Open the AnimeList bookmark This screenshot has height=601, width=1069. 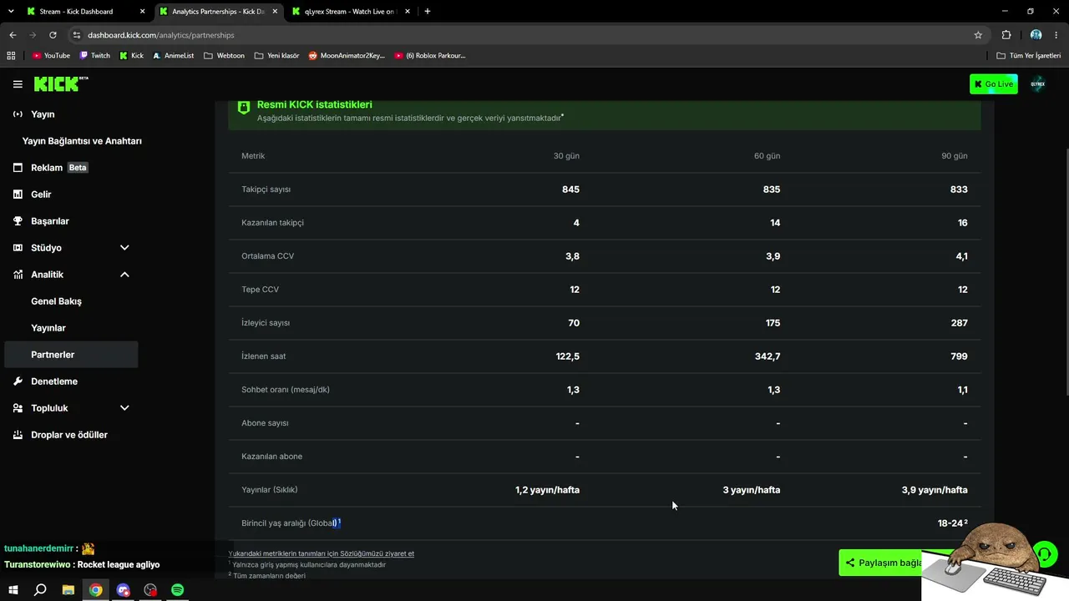pos(173,56)
